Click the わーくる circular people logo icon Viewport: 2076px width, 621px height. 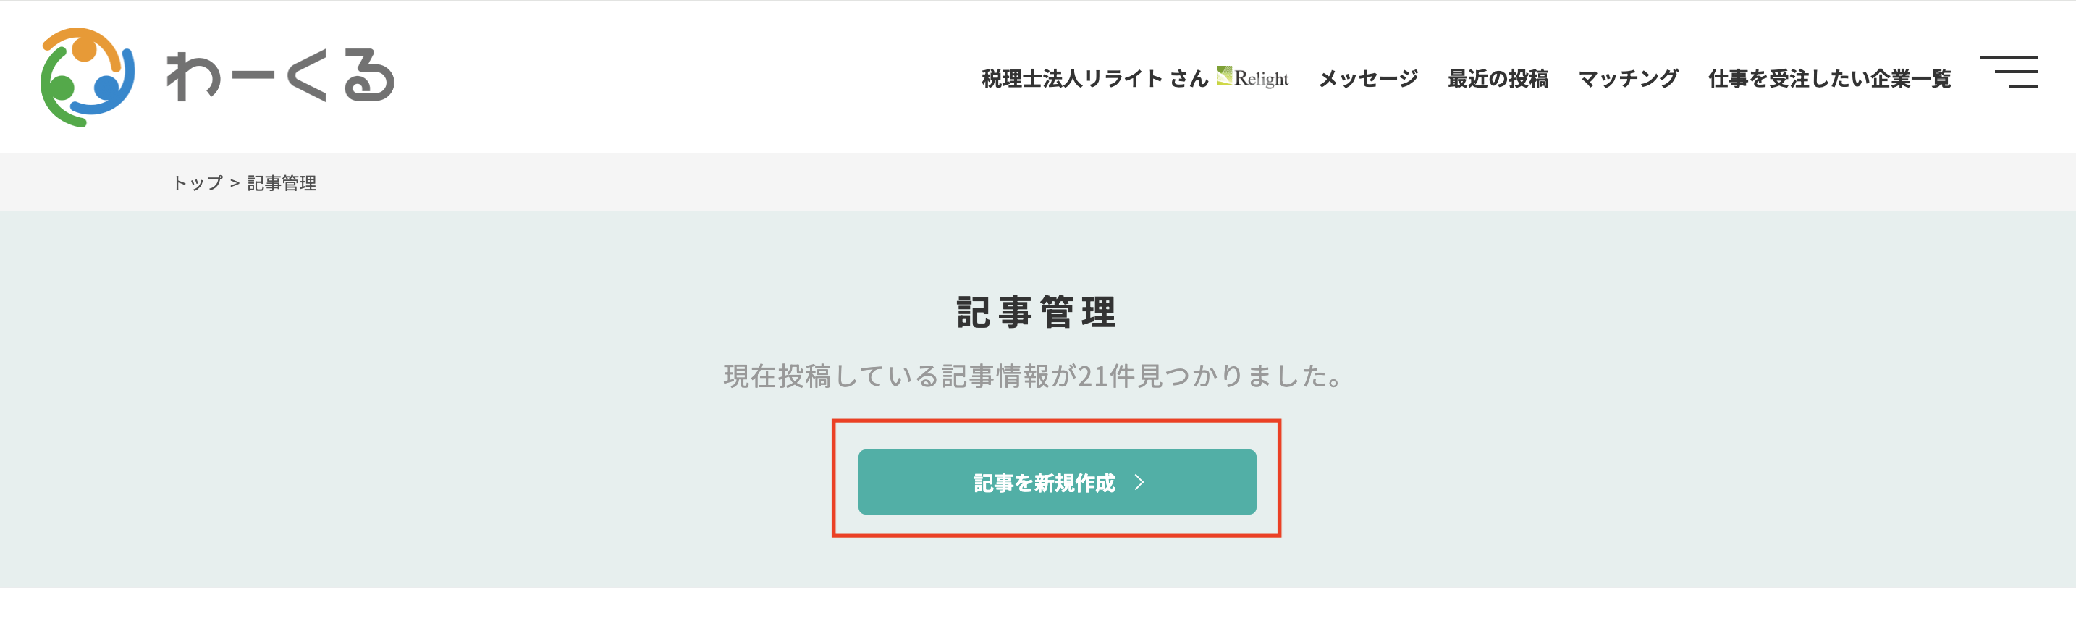click(x=87, y=77)
